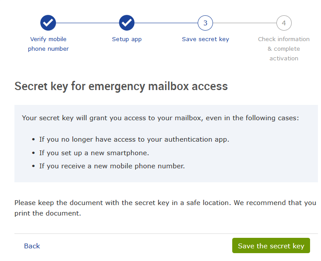Click the new mobile phone number bullet text
This screenshot has width=321, height=261.
point(112,166)
